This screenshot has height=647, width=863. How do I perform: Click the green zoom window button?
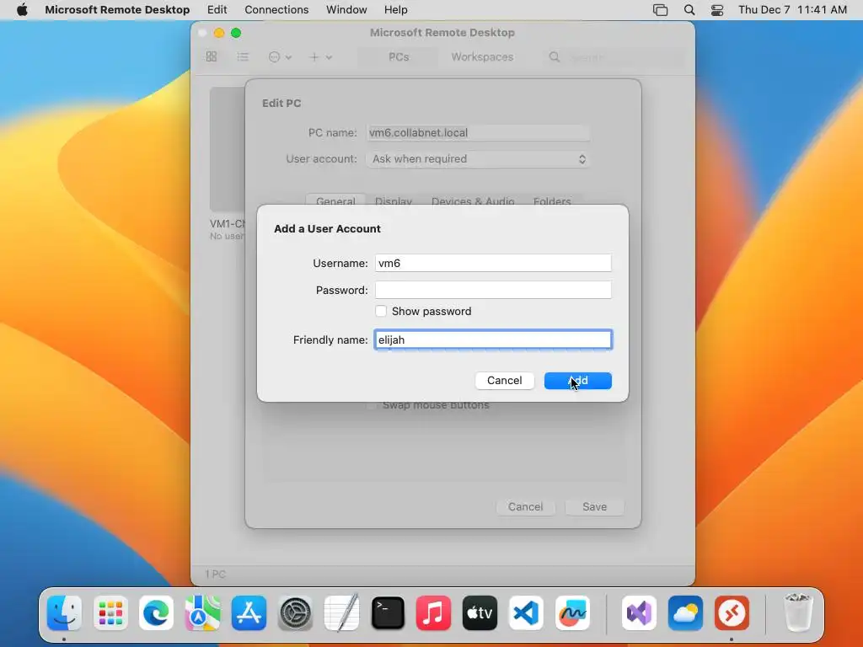(236, 33)
